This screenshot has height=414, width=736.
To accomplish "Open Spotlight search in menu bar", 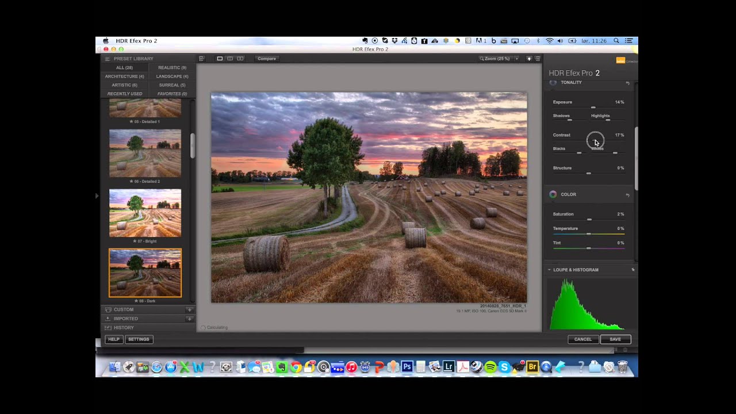I will pos(616,41).
